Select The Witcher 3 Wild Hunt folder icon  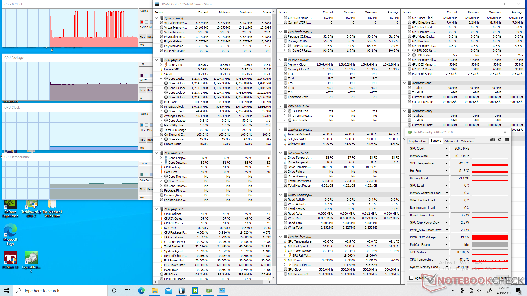coord(52,209)
